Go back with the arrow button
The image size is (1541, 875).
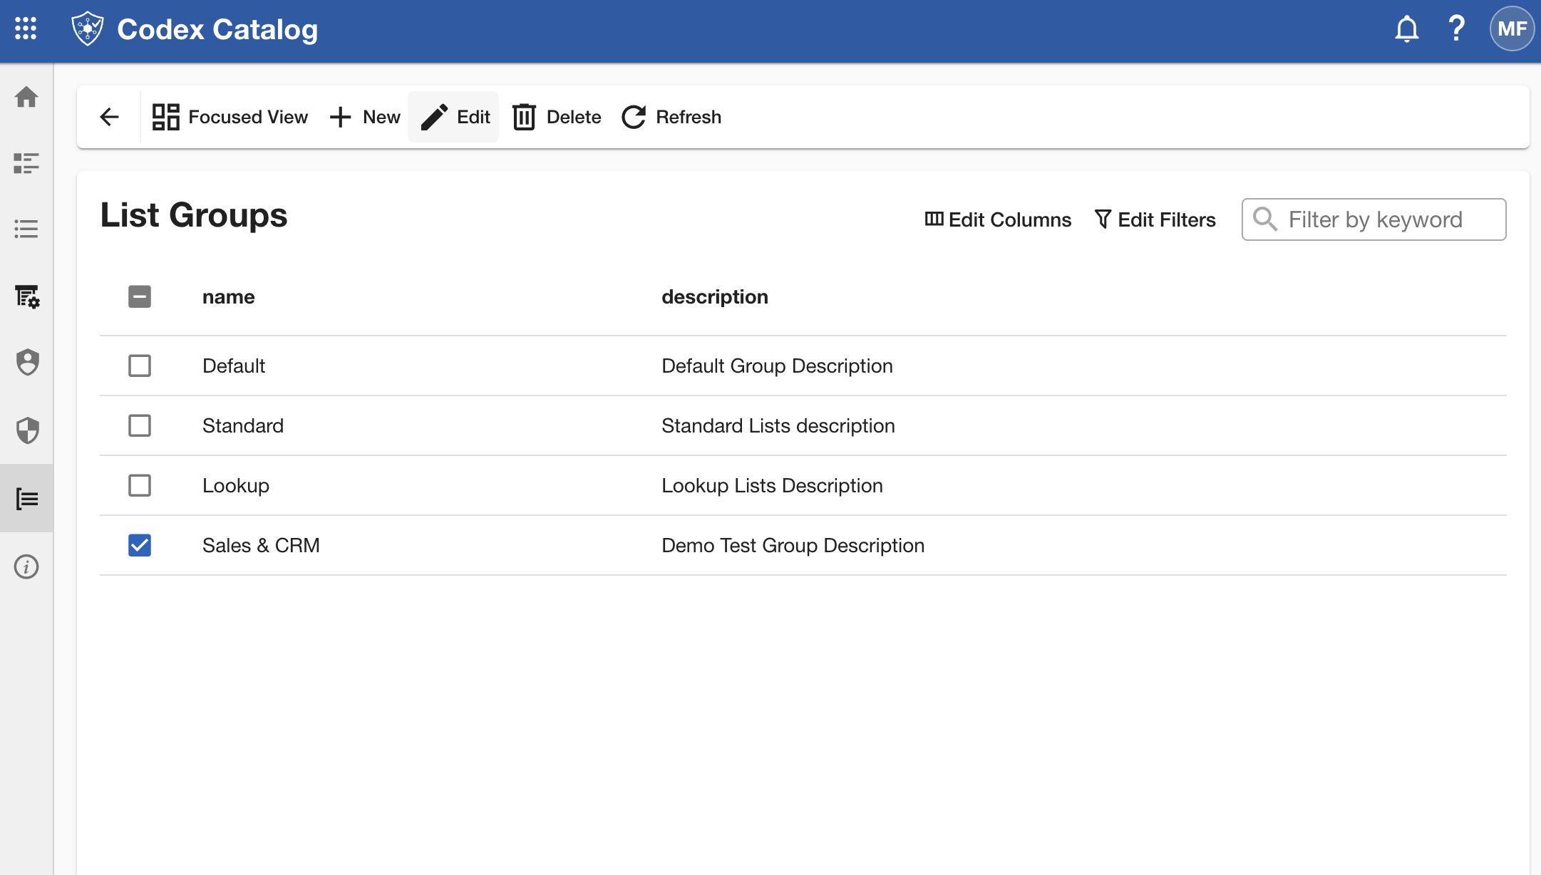point(109,117)
